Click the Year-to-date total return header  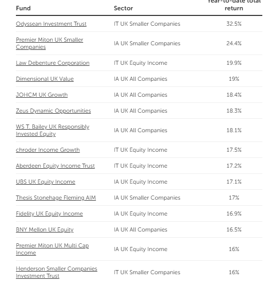point(234,5)
